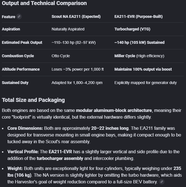Screen dimensions: 186x187
Task: Click the Scout NA EA211 (Expected) column header
Action: tap(76, 17)
